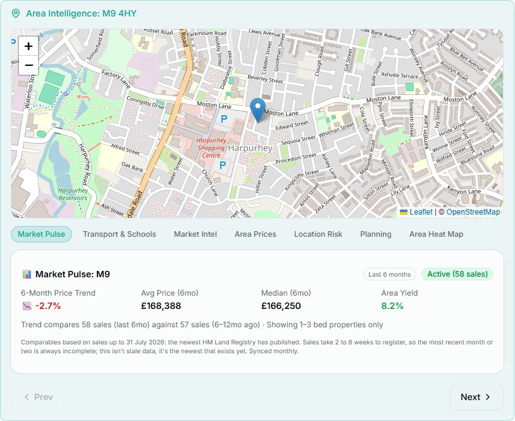The height and width of the screenshot is (421, 515).
Task: Click the Edward Street label on the map
Action: click(x=292, y=125)
